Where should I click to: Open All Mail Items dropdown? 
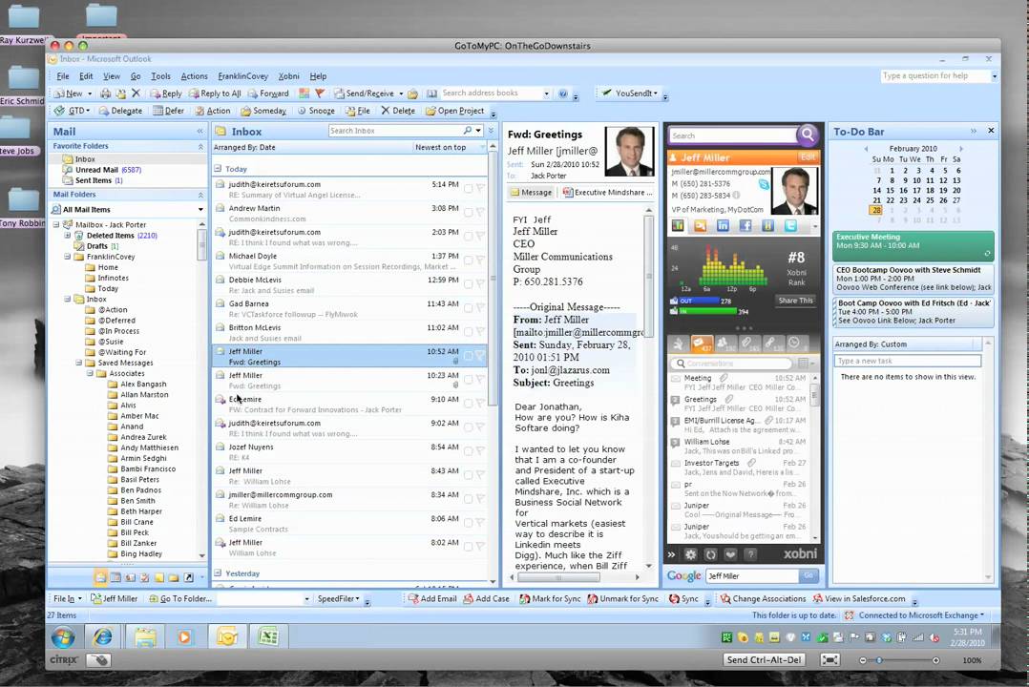pos(200,209)
